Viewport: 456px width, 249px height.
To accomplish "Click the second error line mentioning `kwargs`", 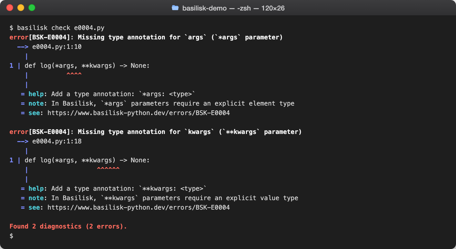I will (x=155, y=132).
